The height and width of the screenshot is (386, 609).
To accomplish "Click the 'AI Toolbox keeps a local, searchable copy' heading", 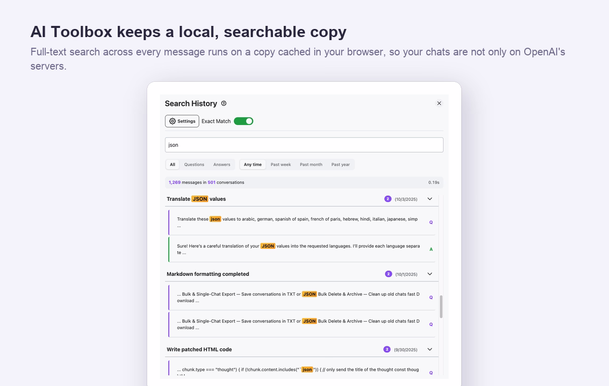I will pos(188,31).
